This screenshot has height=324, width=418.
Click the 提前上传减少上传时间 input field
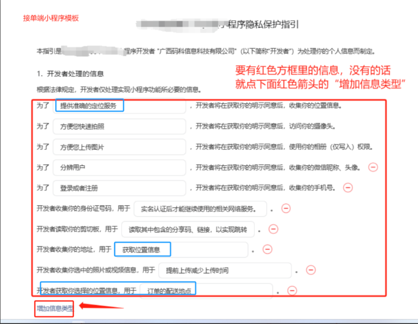click(x=225, y=271)
